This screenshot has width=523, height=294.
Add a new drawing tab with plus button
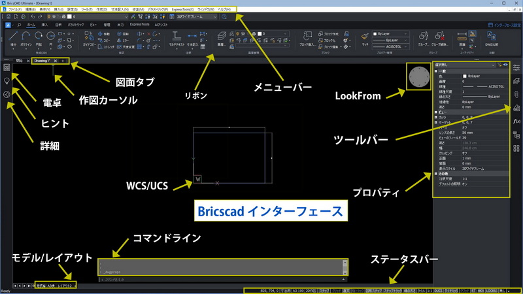[63, 61]
